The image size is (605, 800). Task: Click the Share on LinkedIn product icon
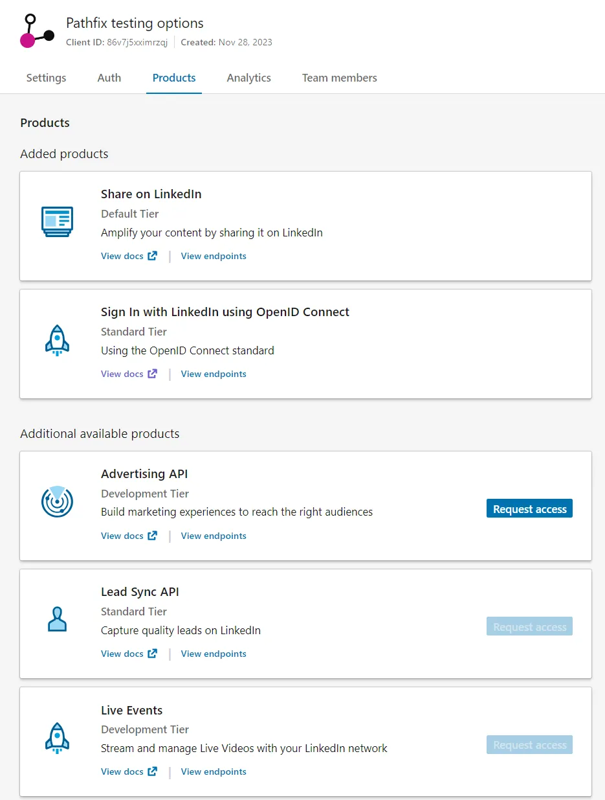(x=57, y=222)
